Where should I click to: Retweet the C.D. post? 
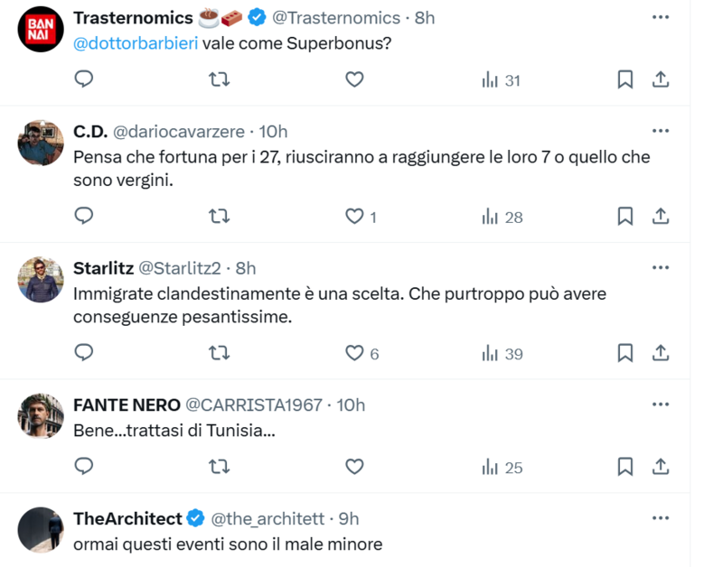point(219,217)
